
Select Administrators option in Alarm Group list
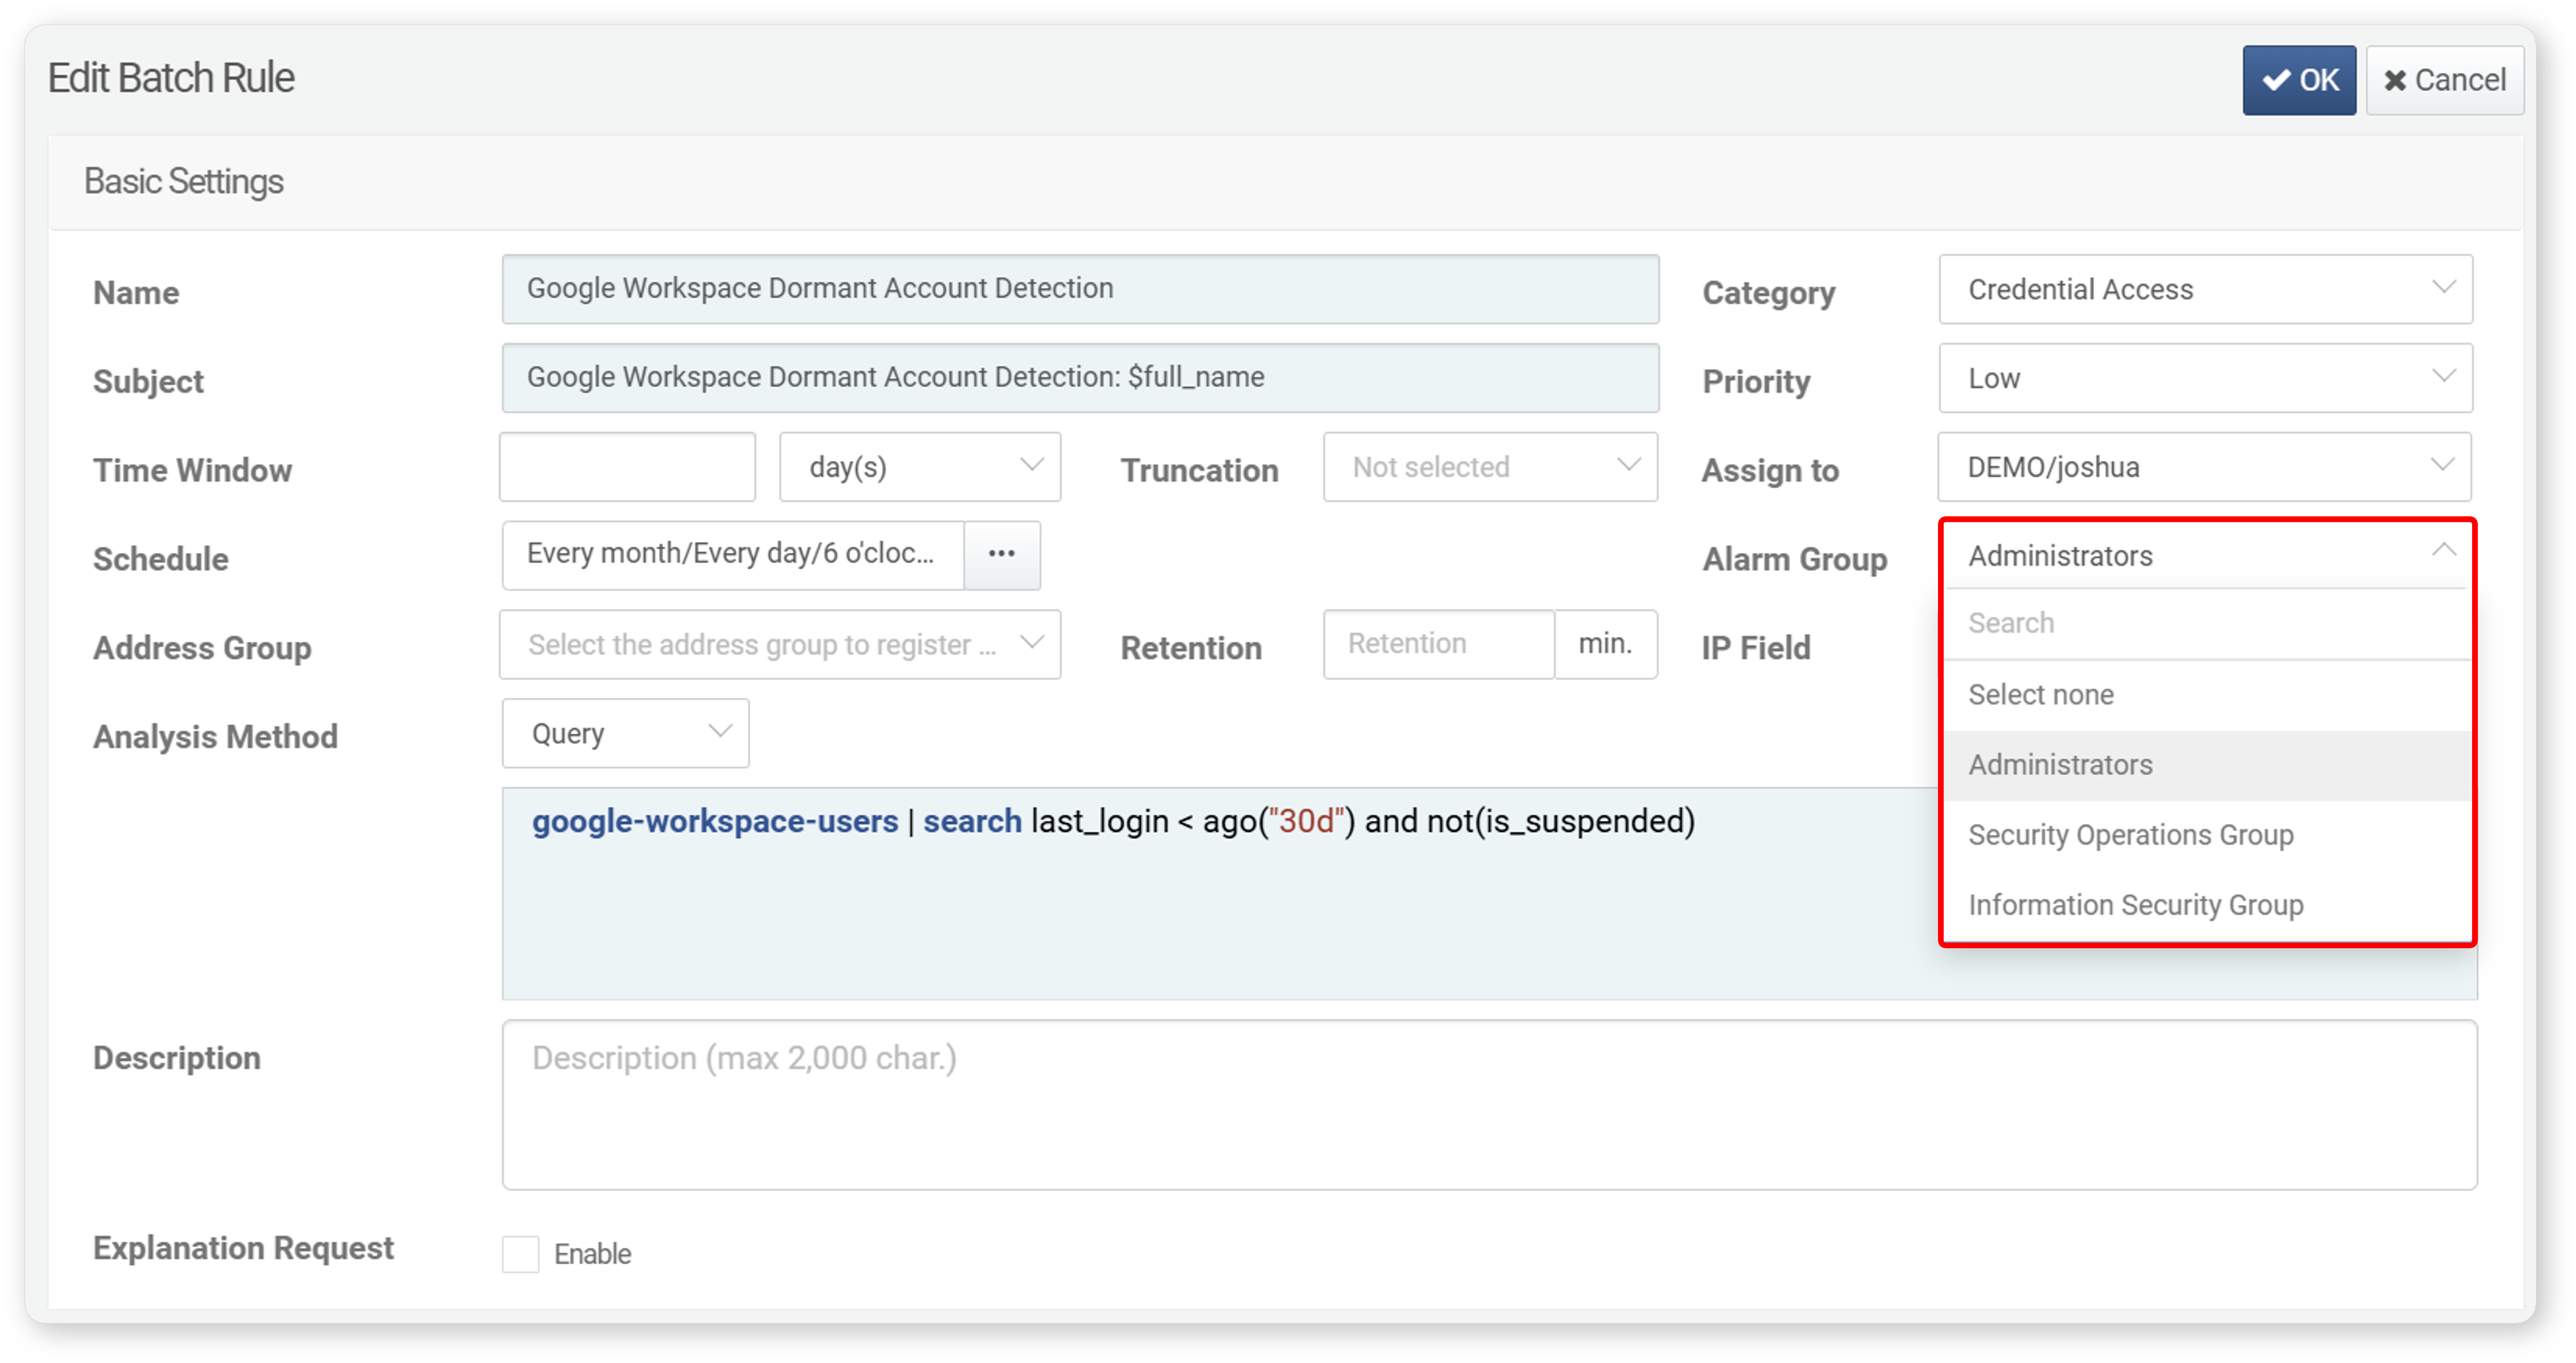coord(2207,765)
